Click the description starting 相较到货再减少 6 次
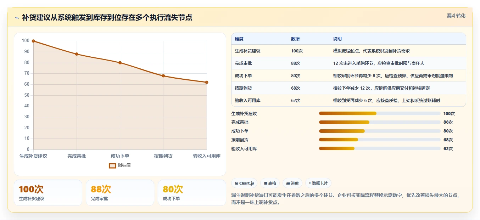The image size is (480, 220). click(x=386, y=101)
